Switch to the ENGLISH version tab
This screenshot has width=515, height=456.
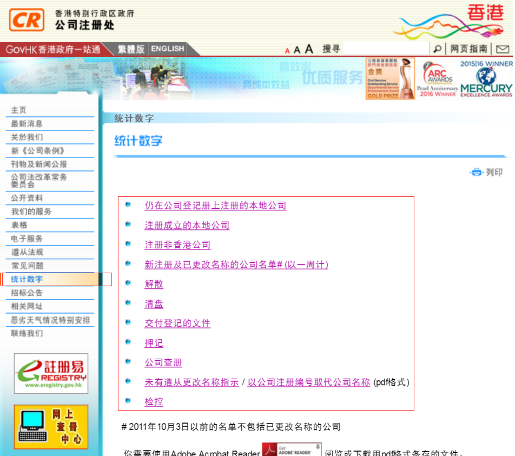[167, 48]
